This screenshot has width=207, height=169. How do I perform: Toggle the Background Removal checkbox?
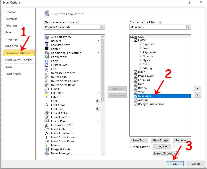coord(136,104)
